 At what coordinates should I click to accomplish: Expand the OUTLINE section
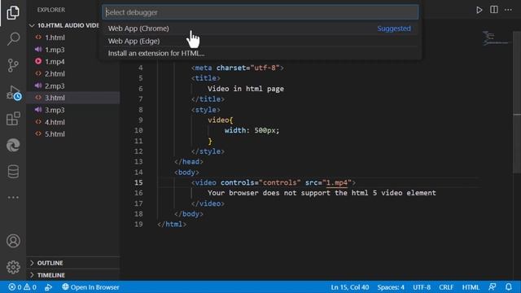point(73,263)
